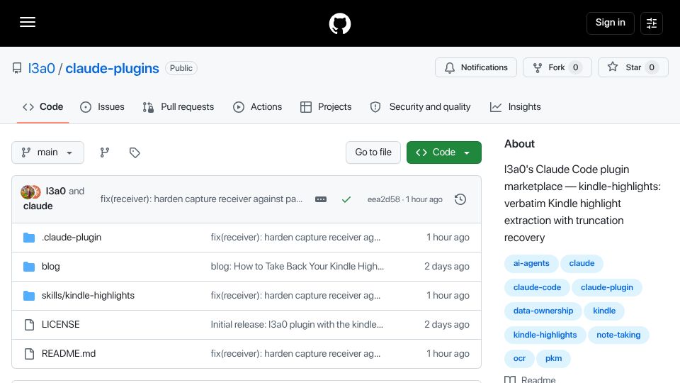Expand commit message details ellipsis
The image size is (680, 383).
click(321, 199)
